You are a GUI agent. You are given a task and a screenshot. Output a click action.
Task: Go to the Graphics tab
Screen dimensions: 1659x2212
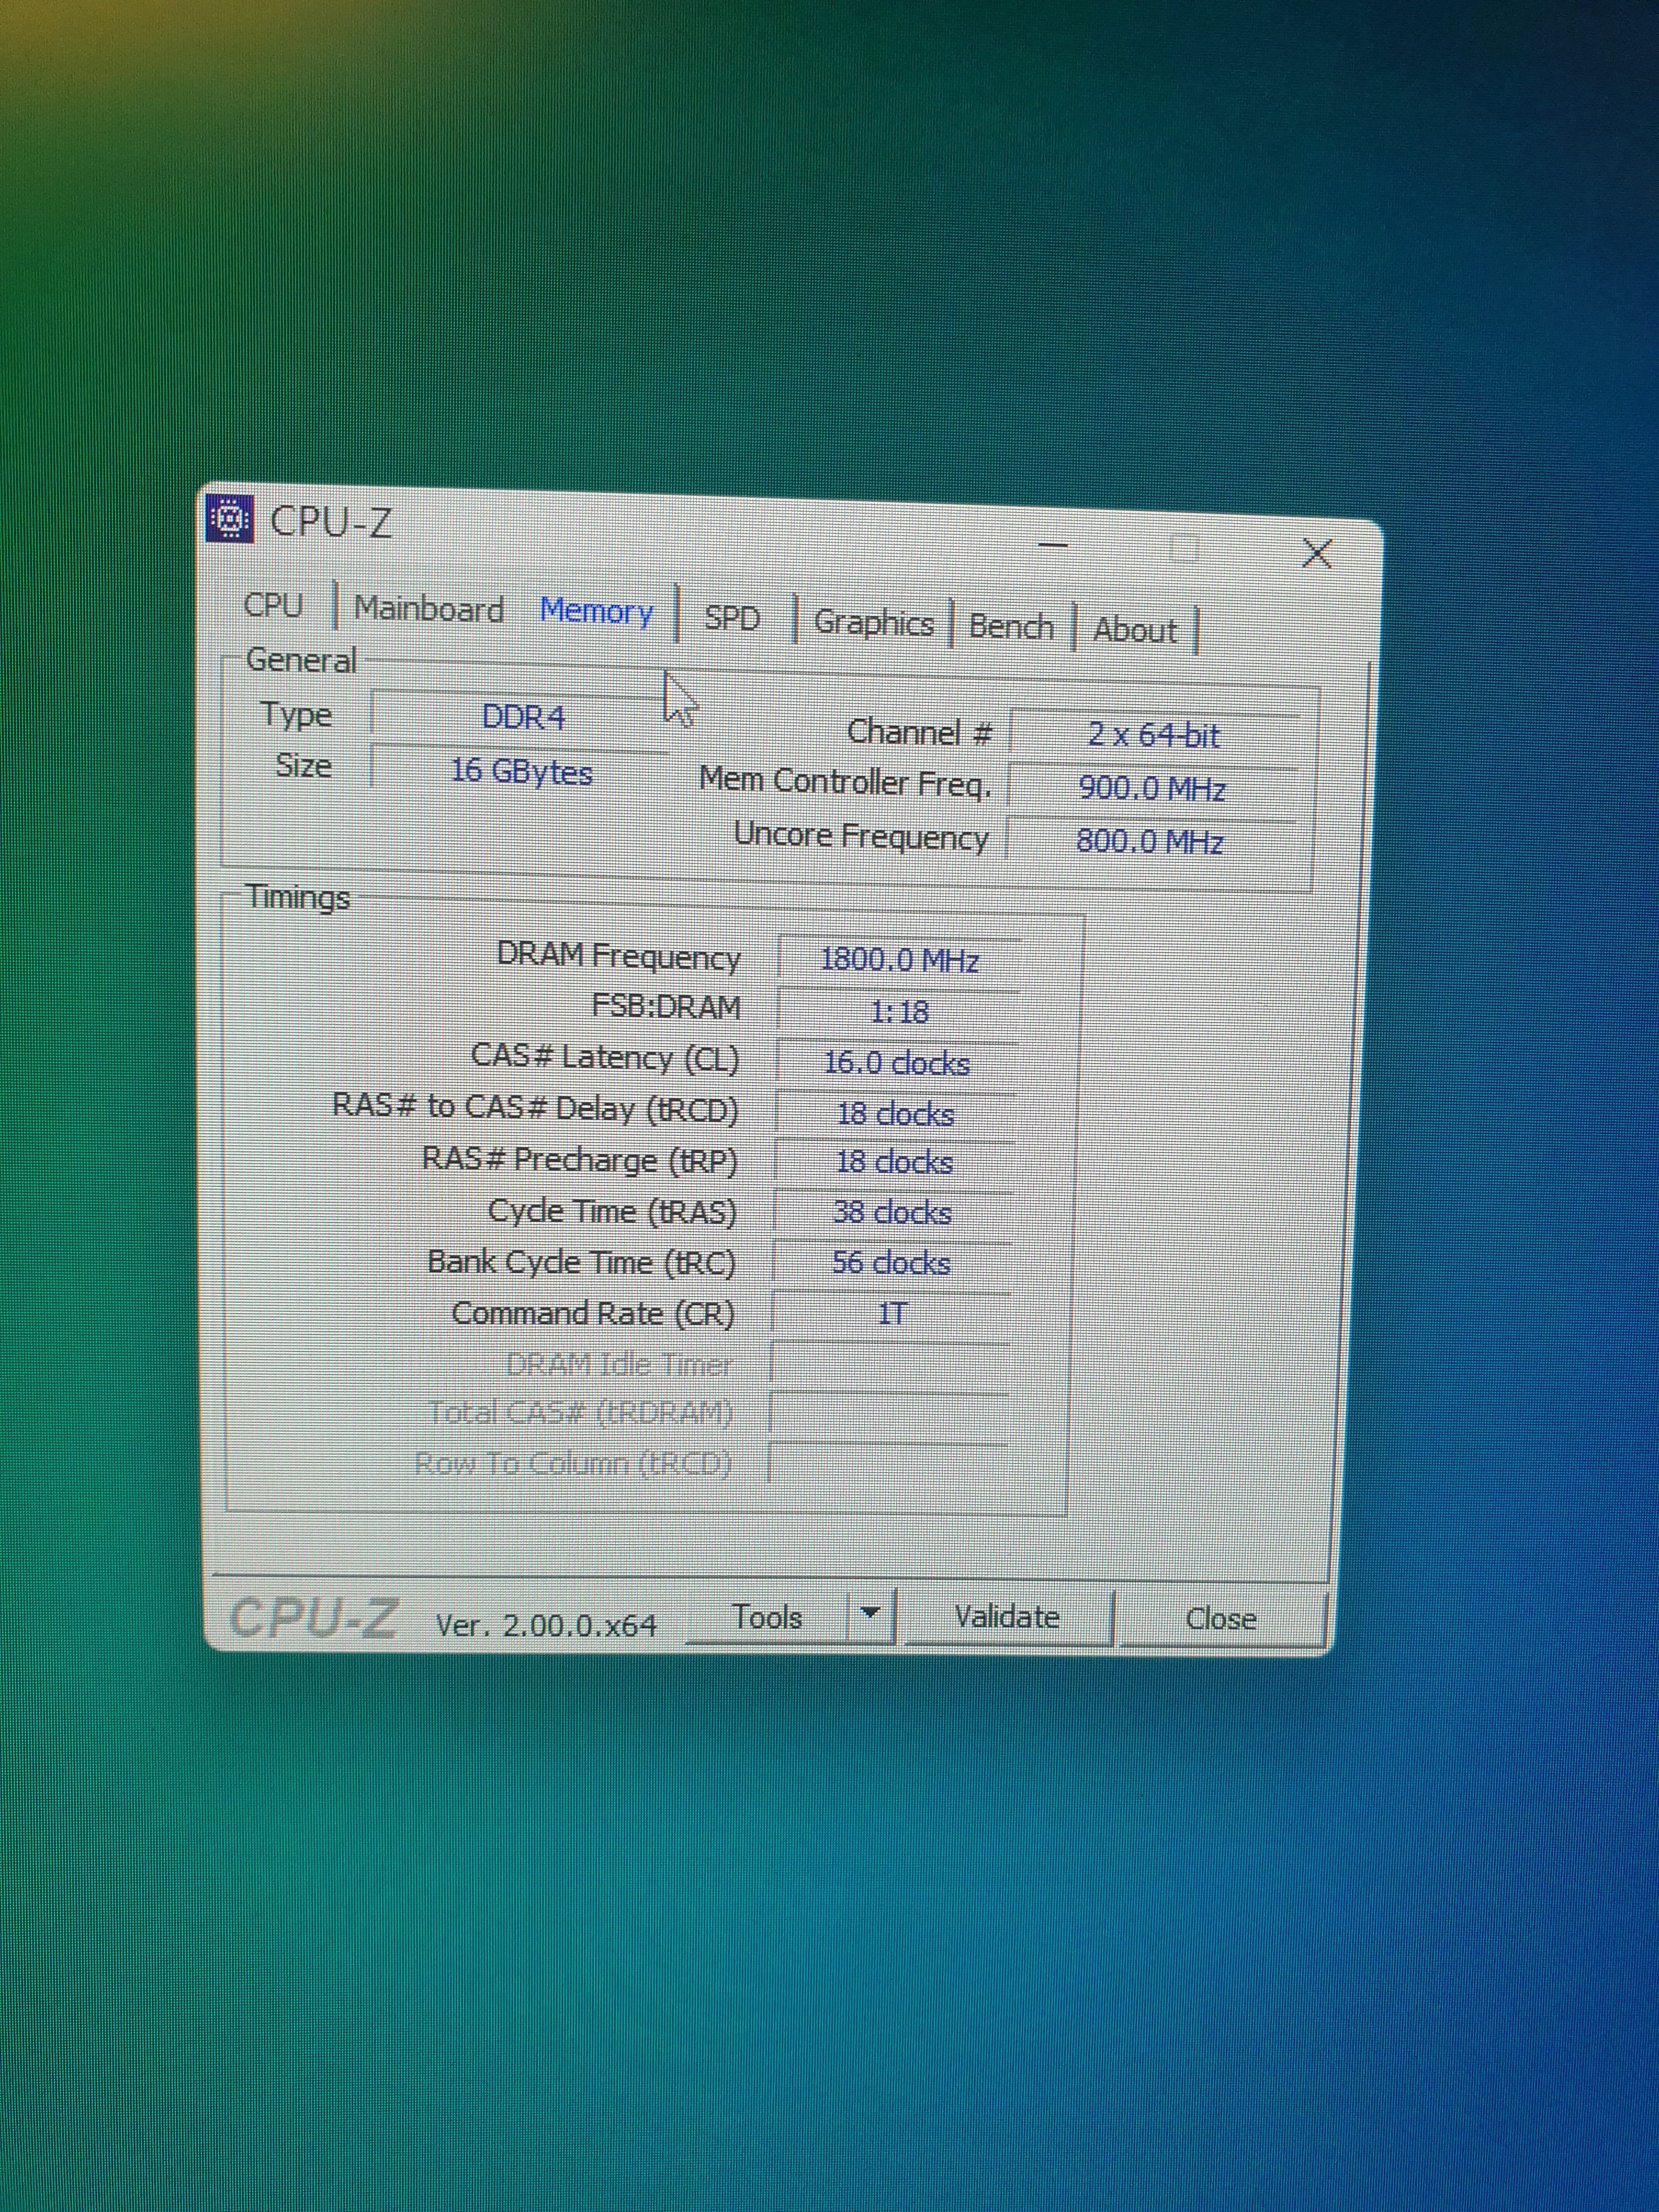click(873, 623)
